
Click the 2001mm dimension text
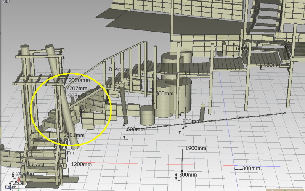[x=74, y=135]
